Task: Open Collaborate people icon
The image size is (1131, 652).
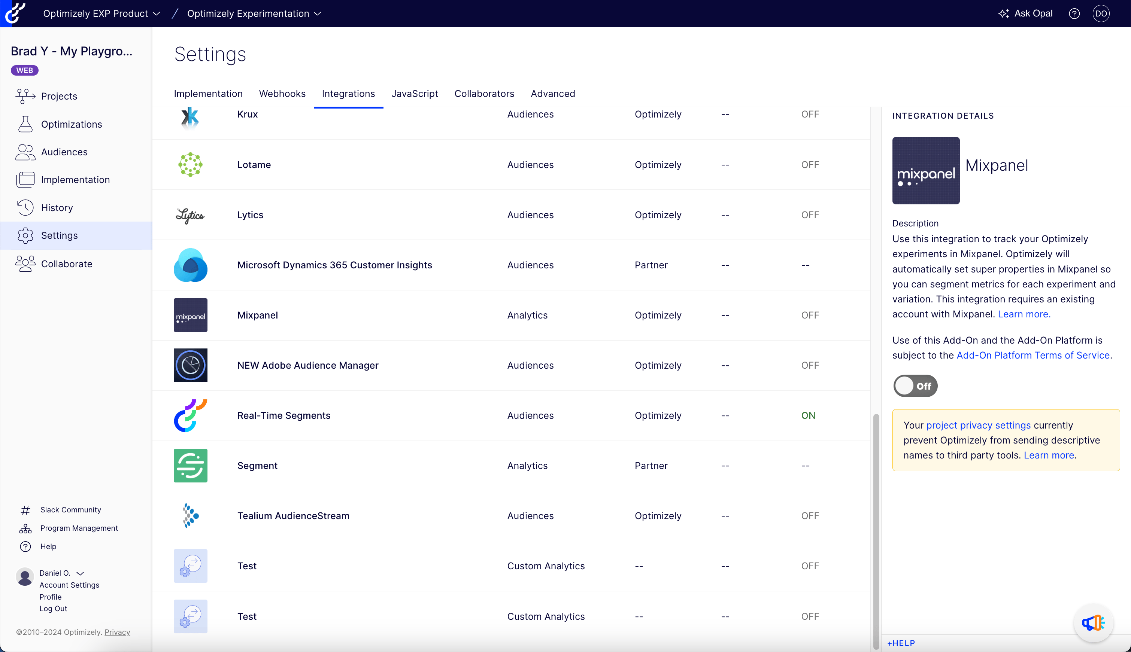Action: tap(25, 264)
